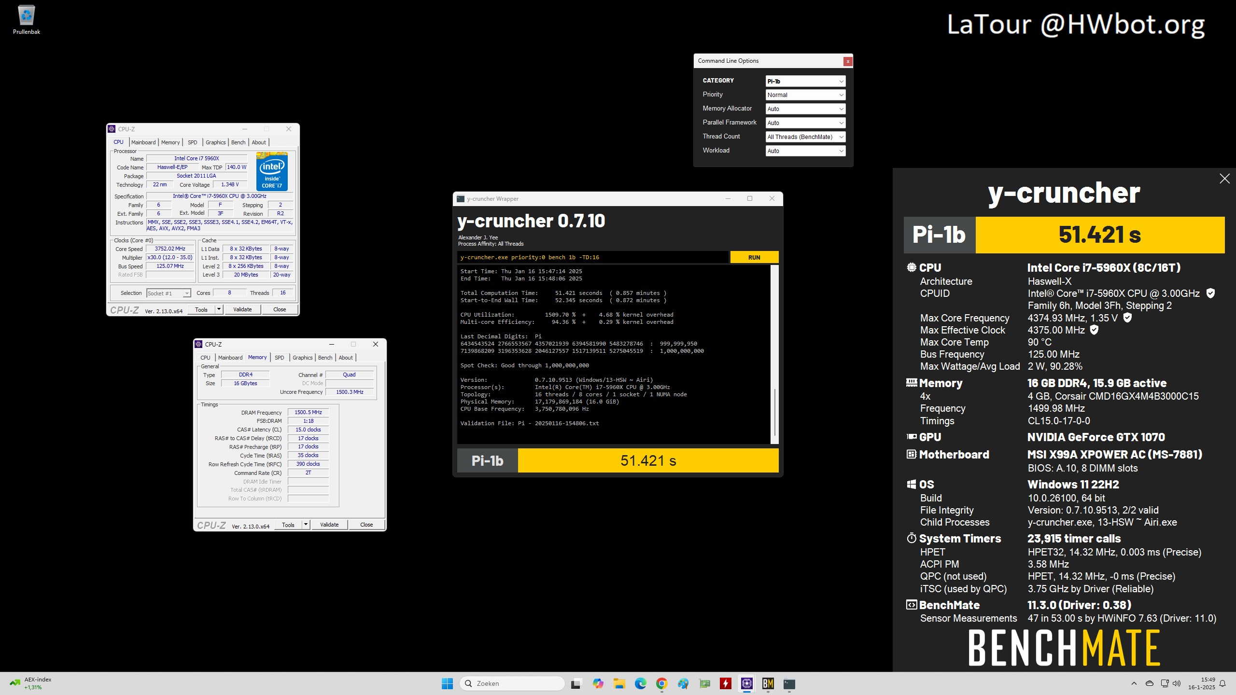1236x695 pixels.
Task: Click the CPUID verified shield icon
Action: 1210,293
